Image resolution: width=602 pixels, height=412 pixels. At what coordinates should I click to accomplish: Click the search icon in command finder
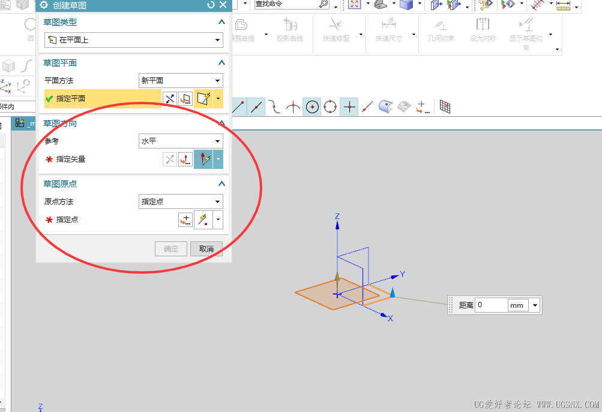pos(324,4)
